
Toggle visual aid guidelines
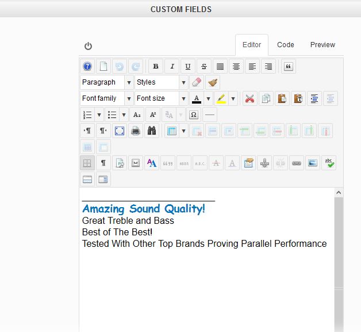click(x=87, y=163)
